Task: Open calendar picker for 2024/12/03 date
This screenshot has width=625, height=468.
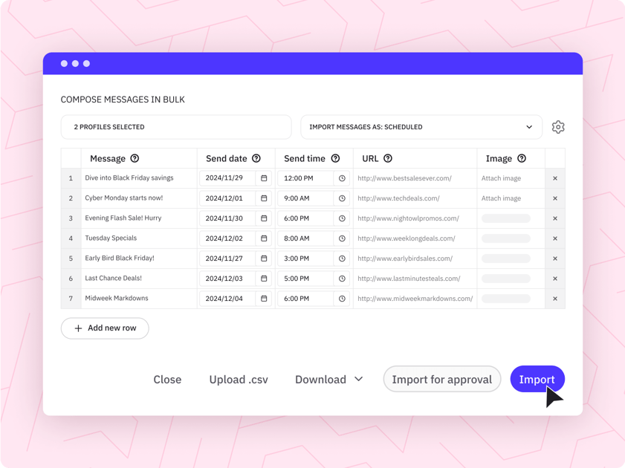Action: (x=264, y=279)
